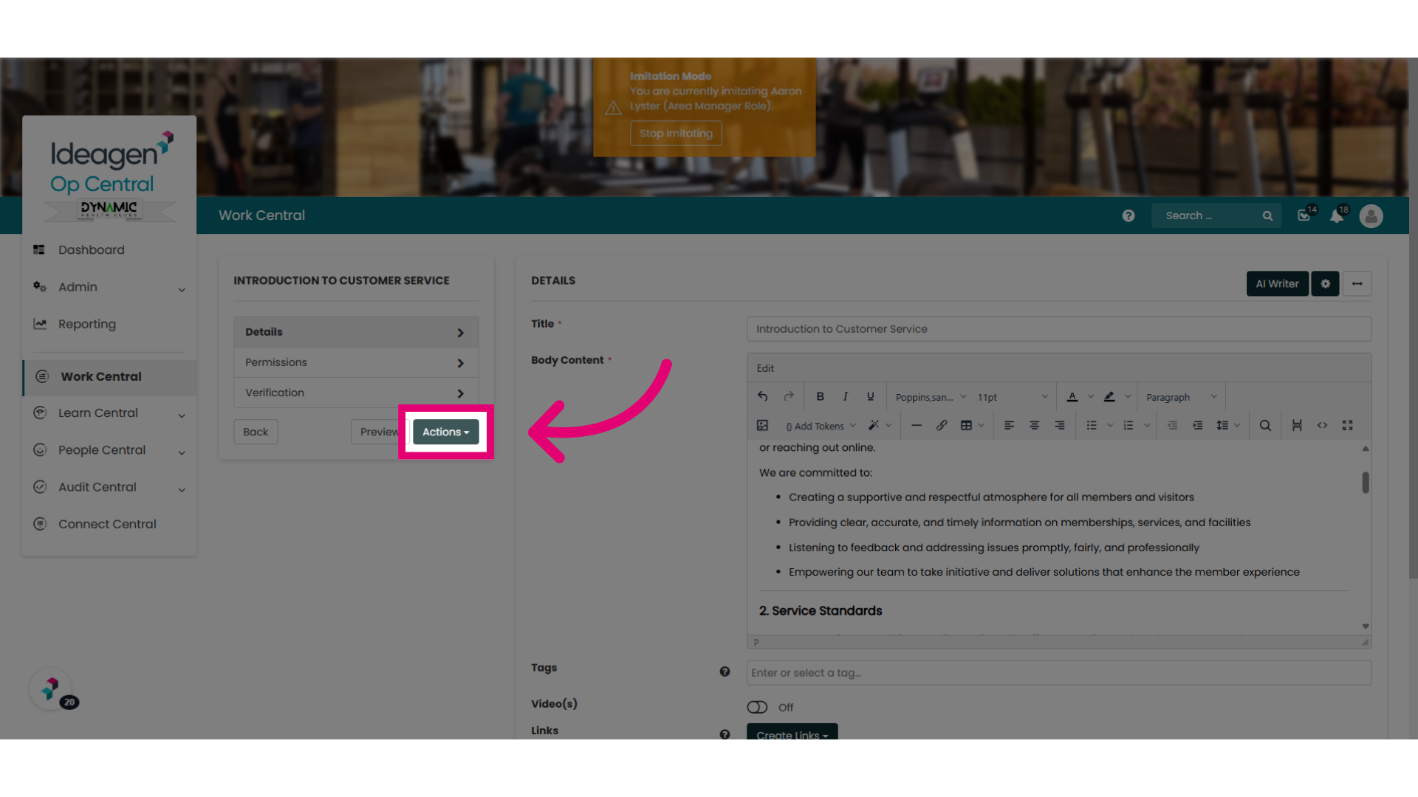The width and height of the screenshot is (1418, 797).
Task: Select the Details section tab
Action: point(356,332)
